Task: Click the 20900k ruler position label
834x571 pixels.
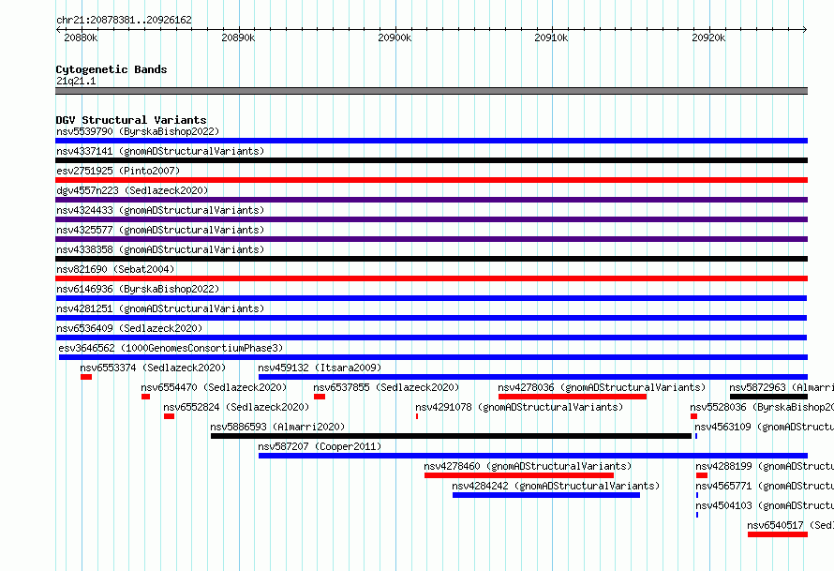Action: point(395,38)
